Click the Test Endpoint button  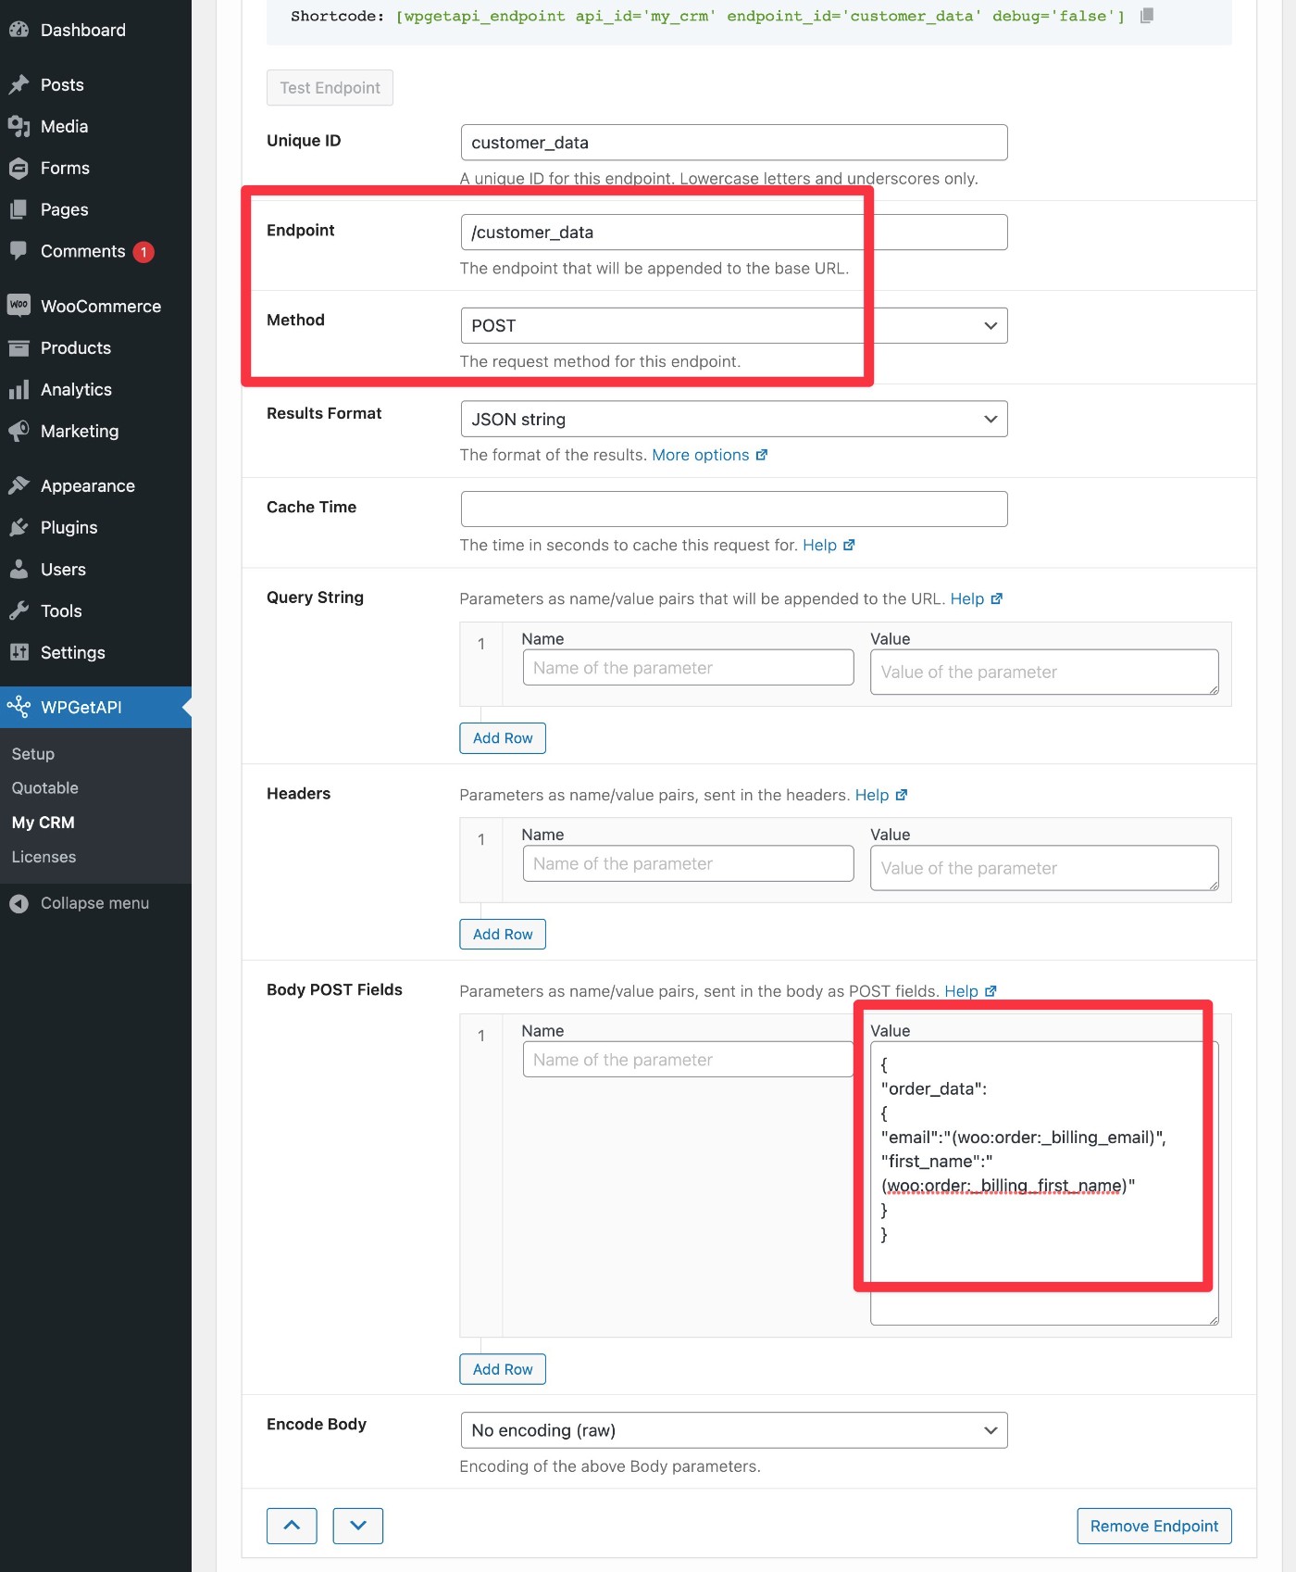pyautogui.click(x=330, y=88)
